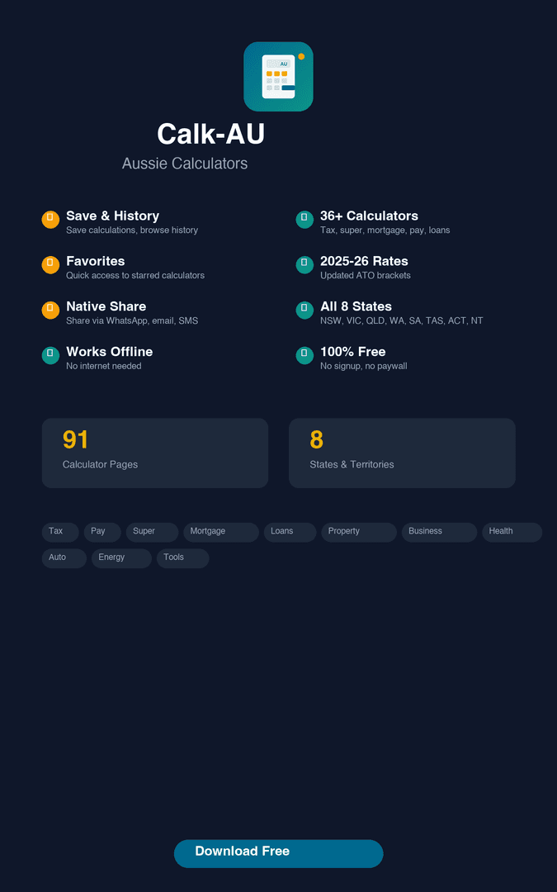The image size is (557, 892).
Task: Click the orange icon beside Native Share
Action: pyautogui.click(x=50, y=310)
